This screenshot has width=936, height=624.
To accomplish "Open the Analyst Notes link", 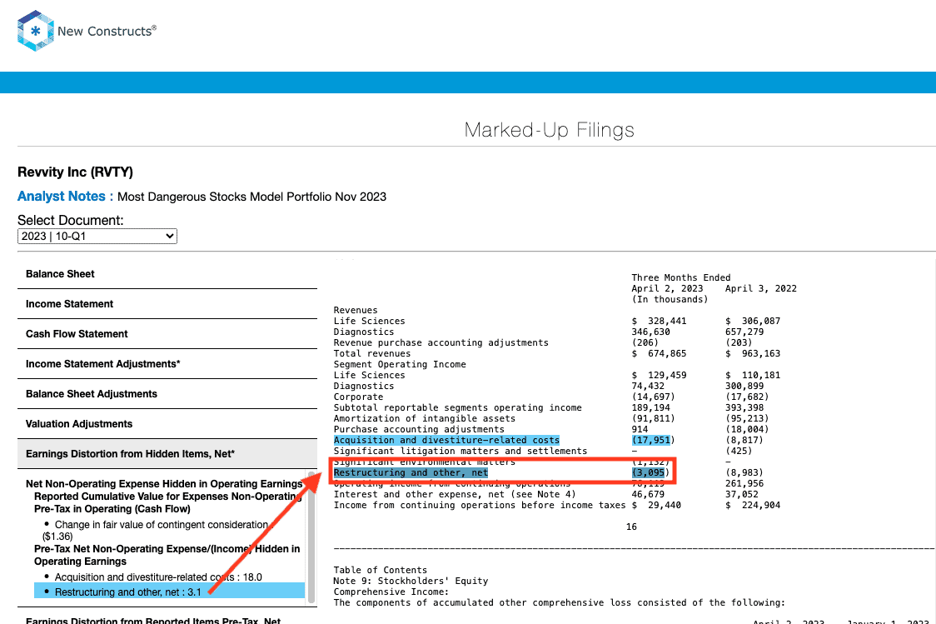I will click(x=65, y=197).
